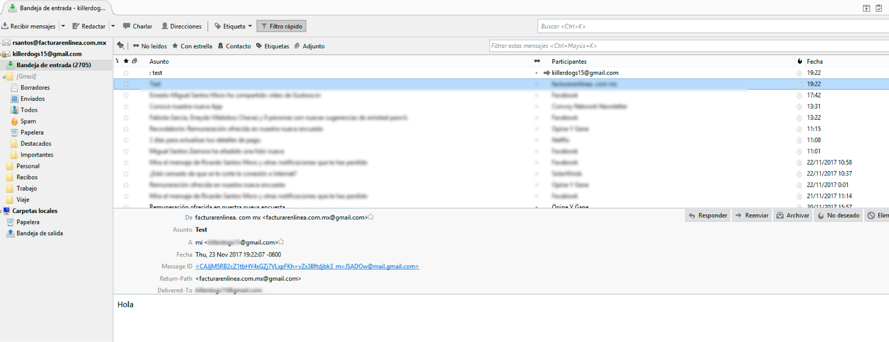Screen dimensions: 889x342
Task: Pin the quick filter bar with the pin icon
Action: (121, 46)
